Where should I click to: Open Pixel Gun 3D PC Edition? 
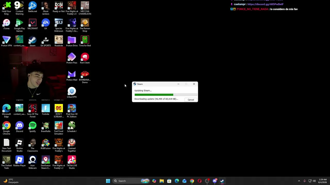72,111
